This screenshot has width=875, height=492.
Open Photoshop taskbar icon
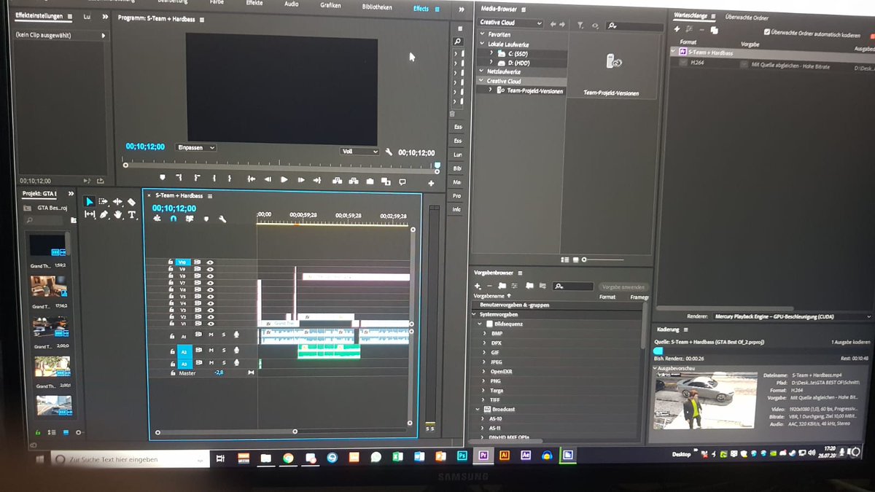pyautogui.click(x=462, y=456)
